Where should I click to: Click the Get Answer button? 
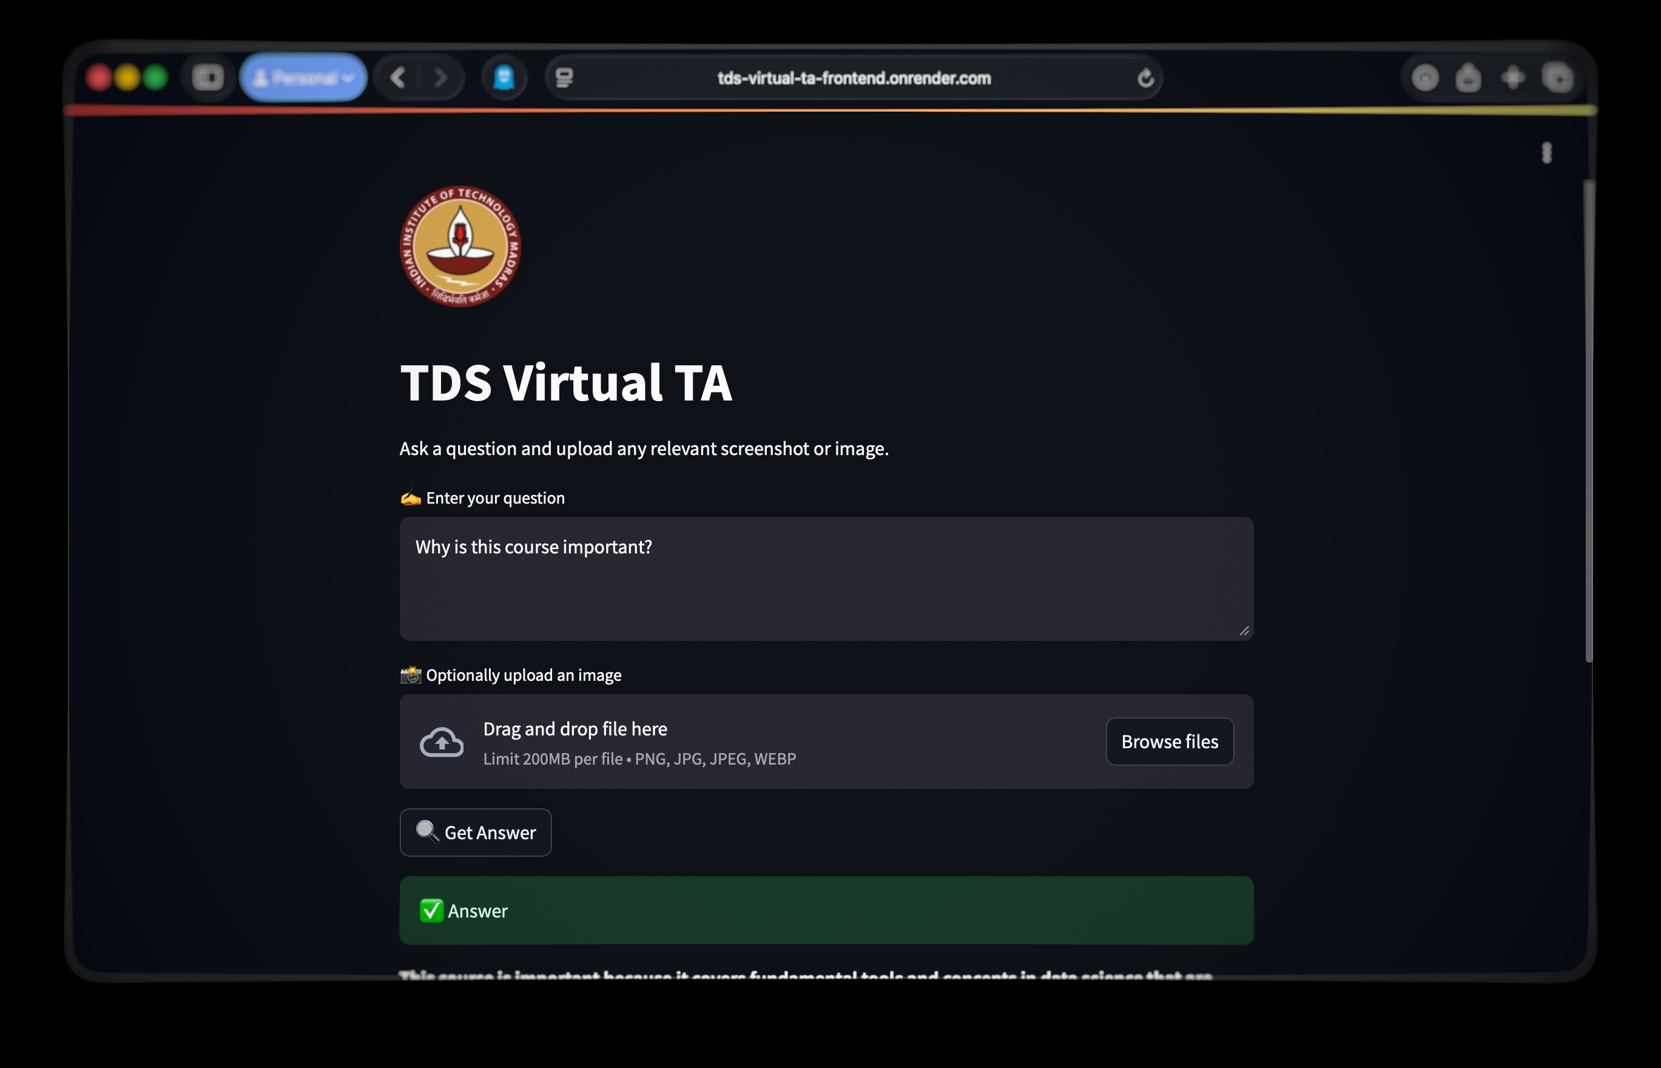click(476, 832)
